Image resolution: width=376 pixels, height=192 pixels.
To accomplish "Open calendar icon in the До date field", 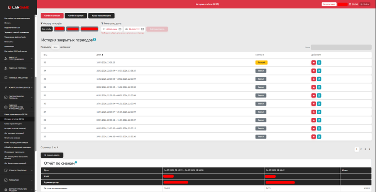I will click(x=142, y=29).
